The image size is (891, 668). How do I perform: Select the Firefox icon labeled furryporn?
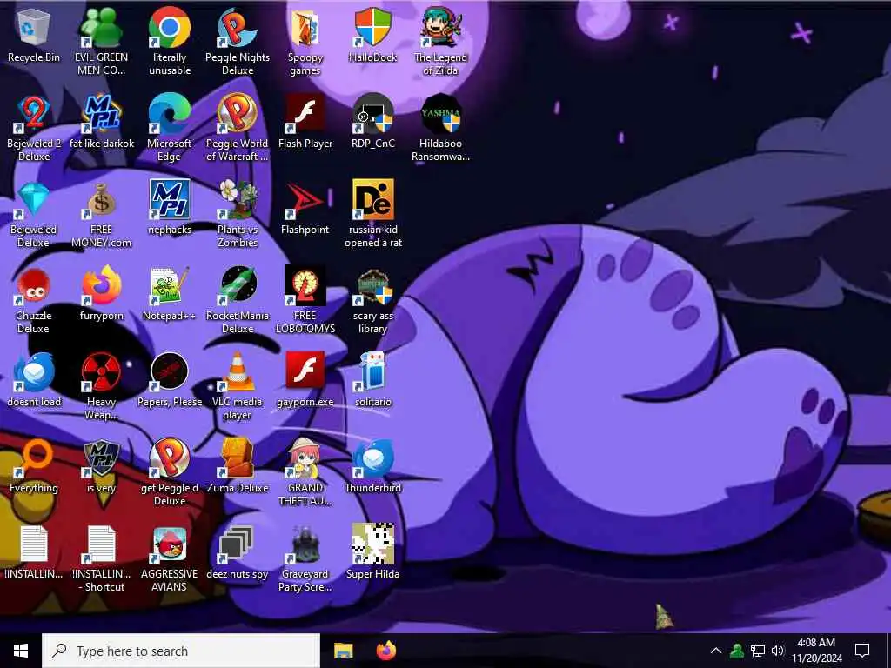(101, 286)
